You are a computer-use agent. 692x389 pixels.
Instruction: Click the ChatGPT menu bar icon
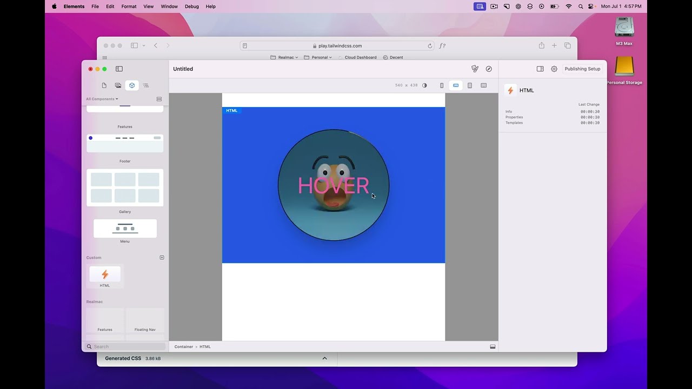tap(518, 6)
